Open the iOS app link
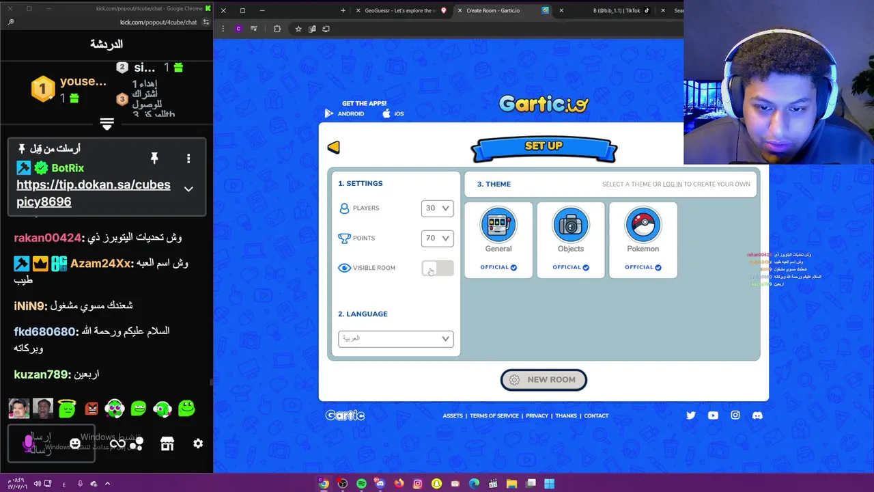Viewport: 874px width, 492px height. [x=393, y=113]
